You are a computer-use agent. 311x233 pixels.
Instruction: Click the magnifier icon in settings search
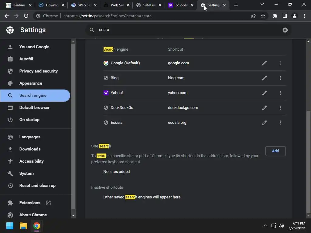pyautogui.click(x=92, y=30)
